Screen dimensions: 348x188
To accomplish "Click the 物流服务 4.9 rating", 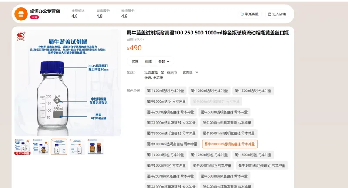I will (127, 13).
